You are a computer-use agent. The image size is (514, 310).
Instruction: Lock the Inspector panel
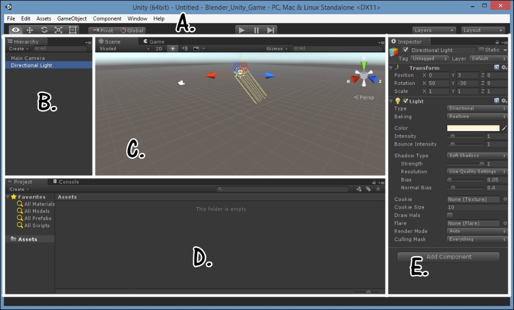point(497,42)
